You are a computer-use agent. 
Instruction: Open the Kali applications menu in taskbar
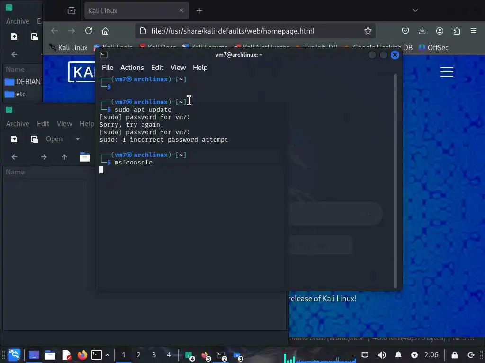tap(14, 355)
